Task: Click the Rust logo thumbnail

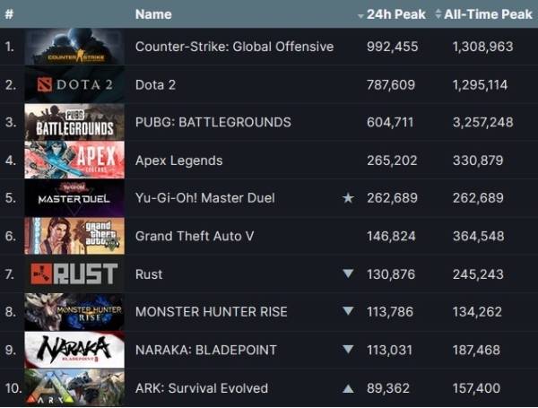Action: point(74,274)
